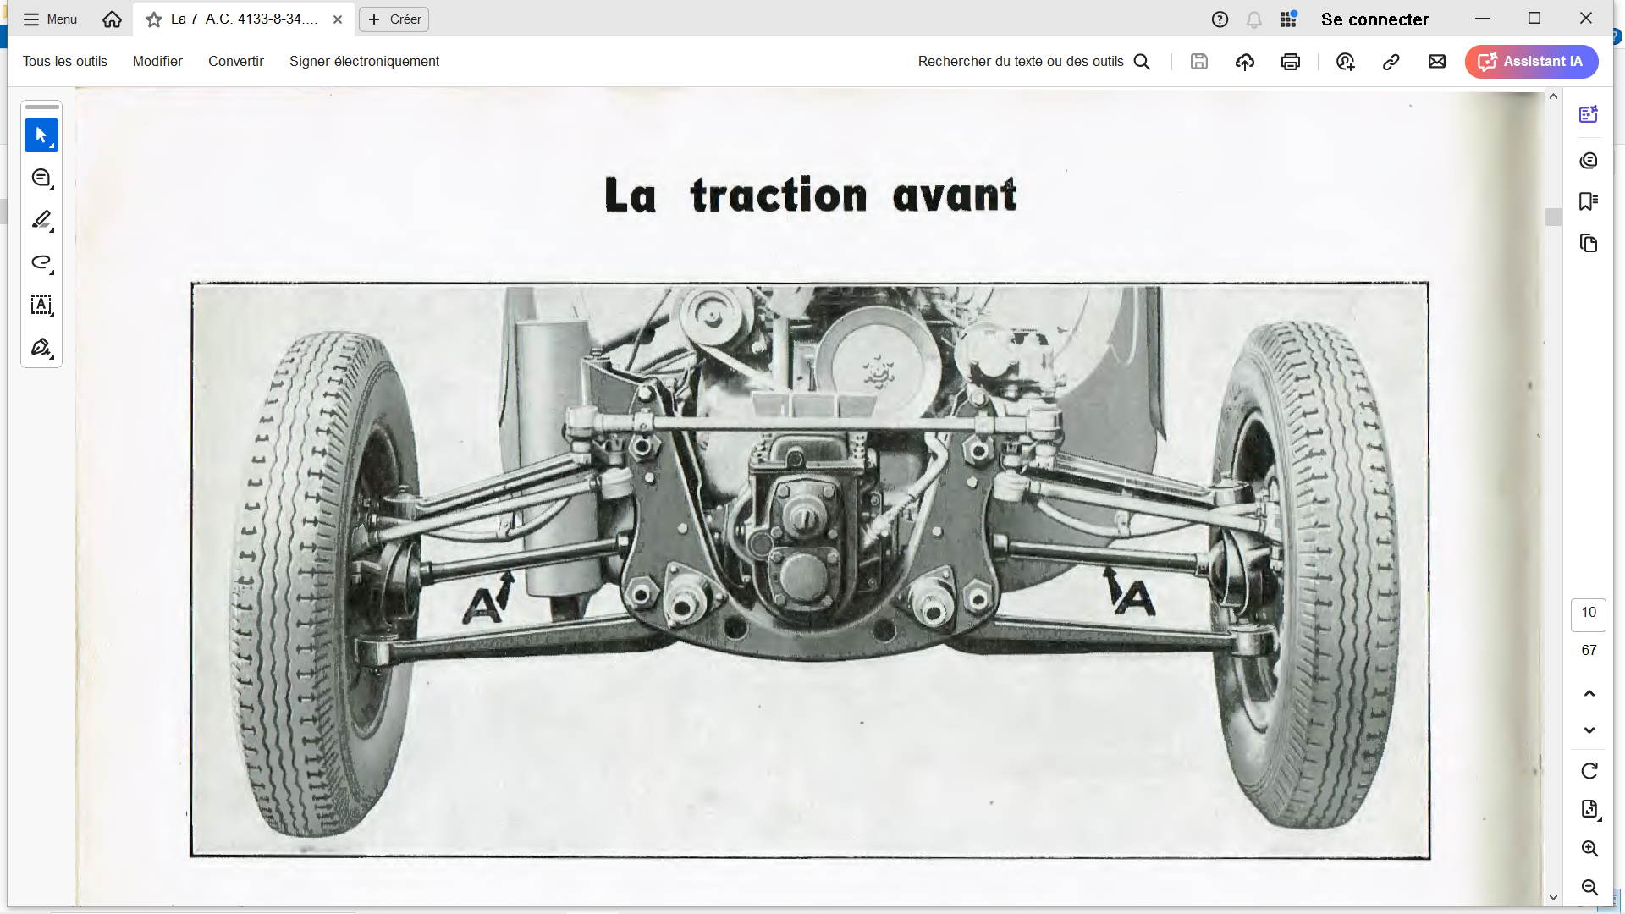1625x914 pixels.
Task: Open the bookmarks panel in right sidebar
Action: pos(1588,201)
